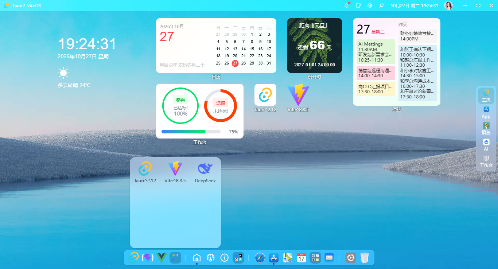Click the red 未达标 ring
498x269 pixels.
(x=221, y=106)
